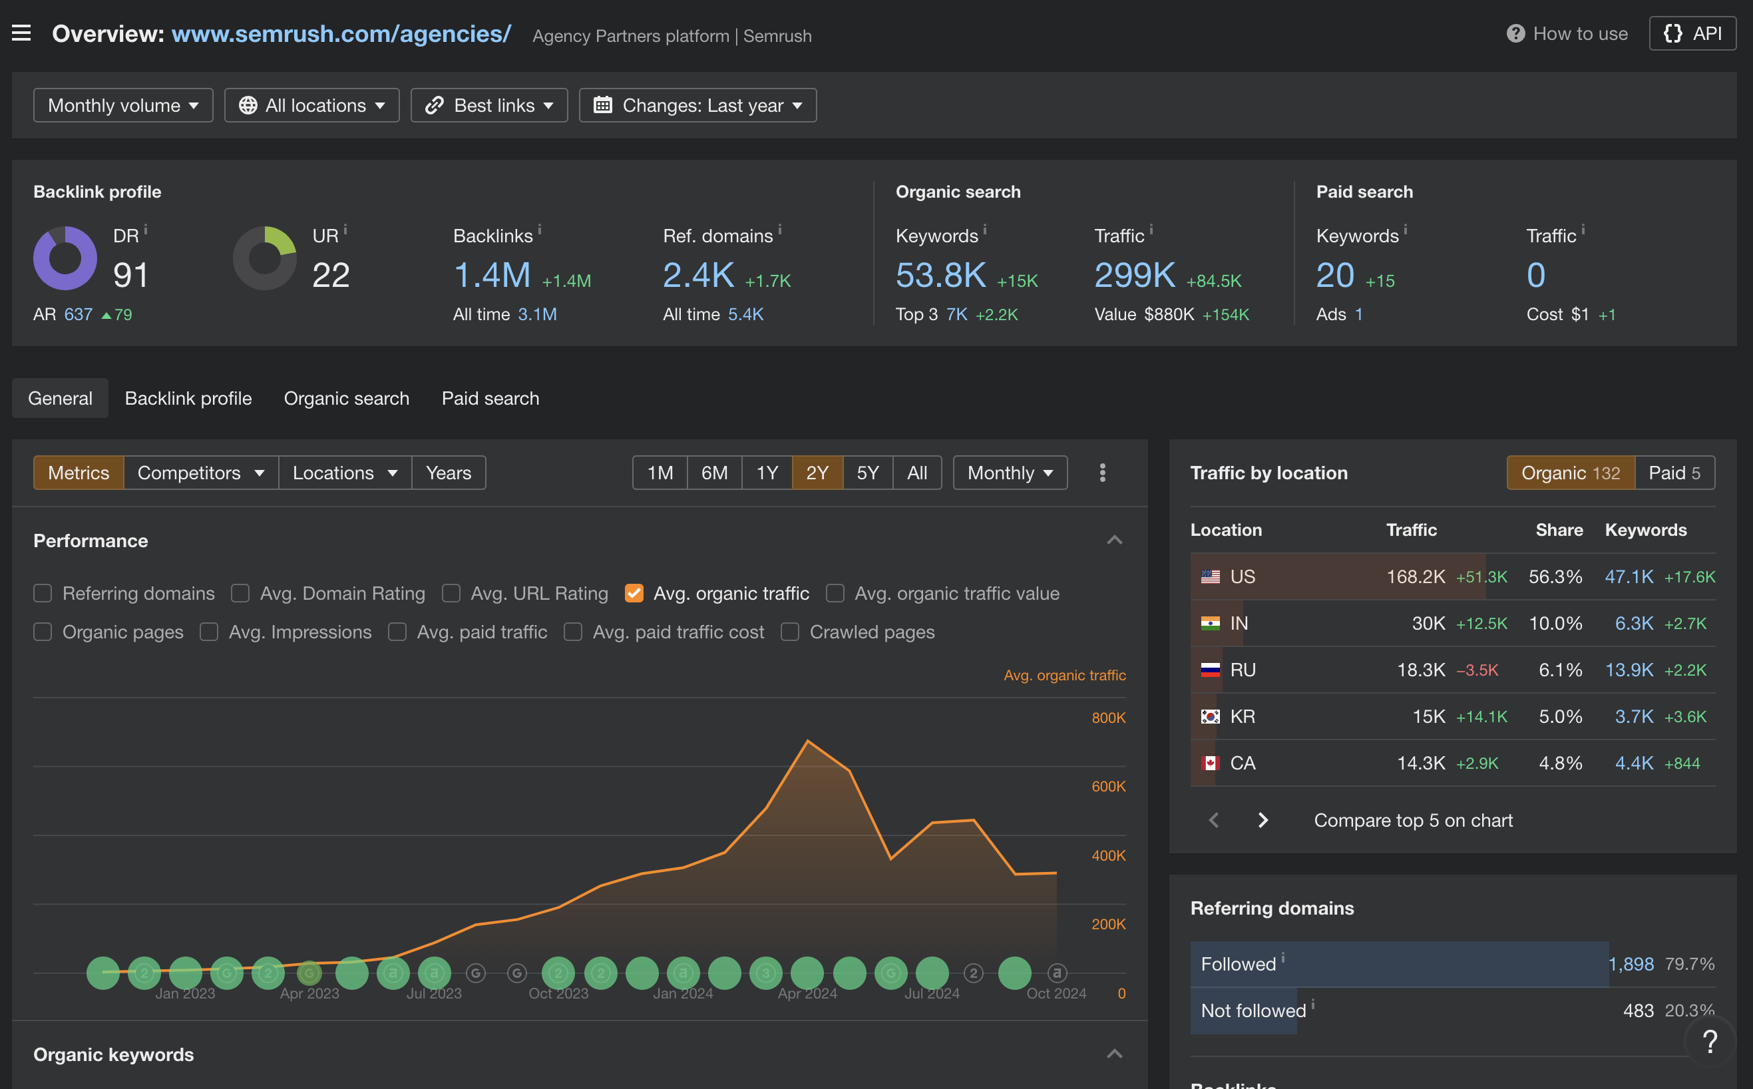Select the 2Y time range button
This screenshot has height=1089, width=1753.
[817, 472]
